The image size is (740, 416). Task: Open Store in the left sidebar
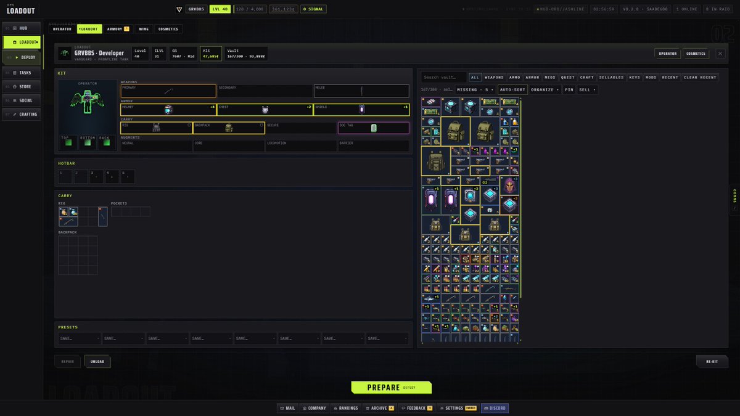pos(21,86)
